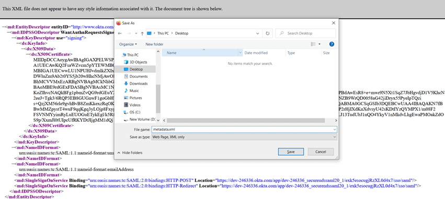Click closing md:EntityDescriptor tag
Viewport: 445px width, 199px height.
tap(29, 196)
